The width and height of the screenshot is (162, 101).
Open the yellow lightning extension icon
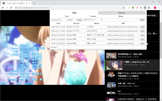(x=129, y=8)
